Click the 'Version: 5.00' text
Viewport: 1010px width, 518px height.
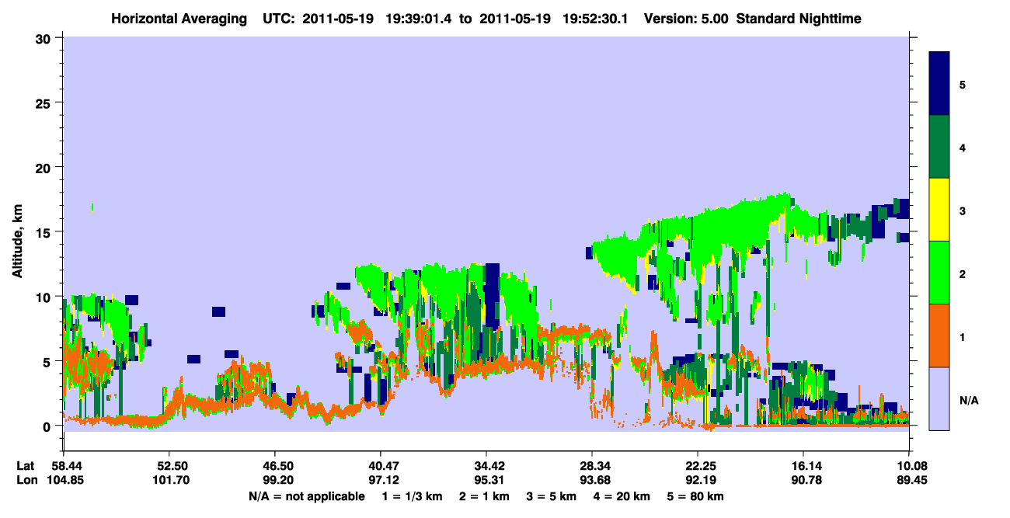point(687,18)
